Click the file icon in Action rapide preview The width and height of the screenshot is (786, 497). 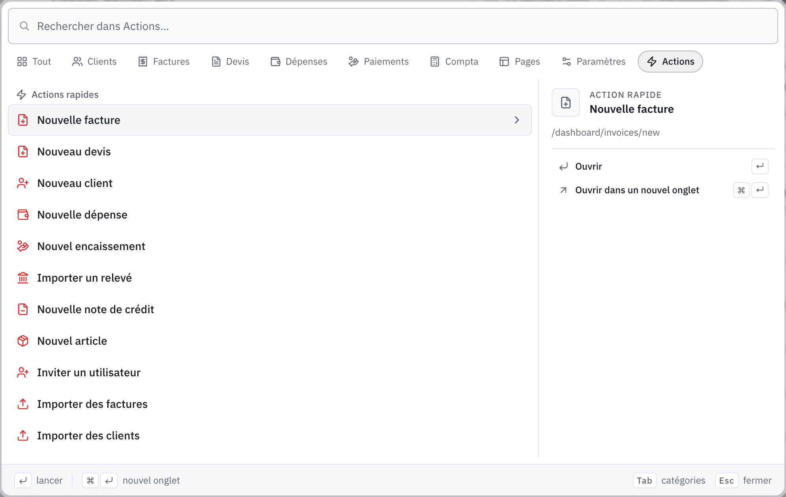pos(566,103)
